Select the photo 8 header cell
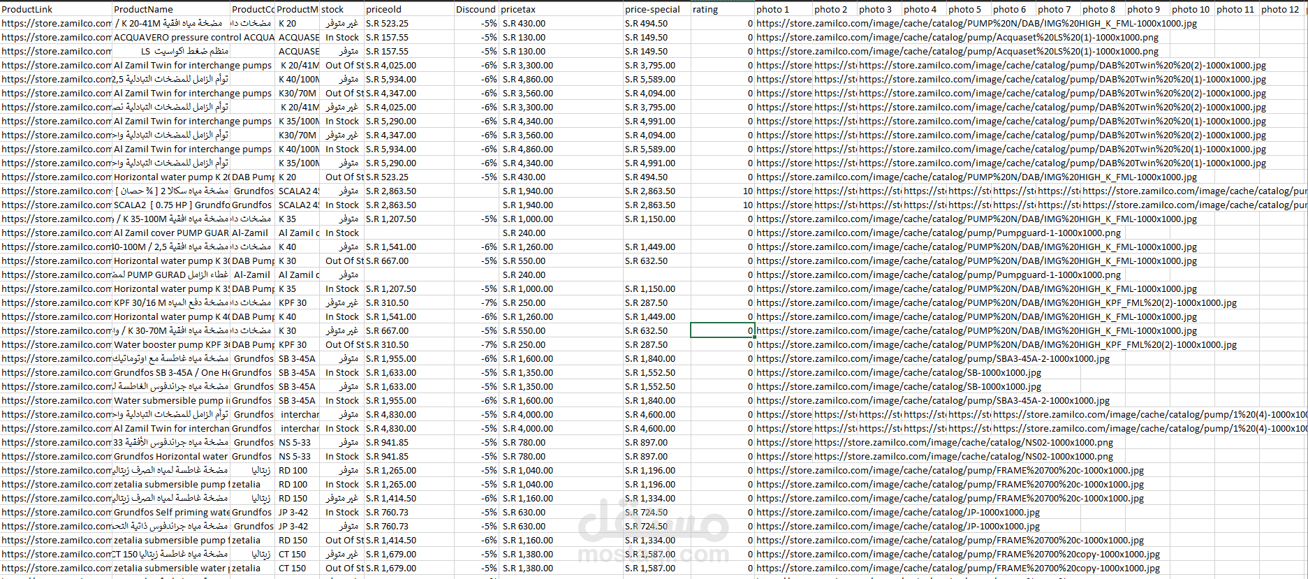 [x=1103, y=9]
